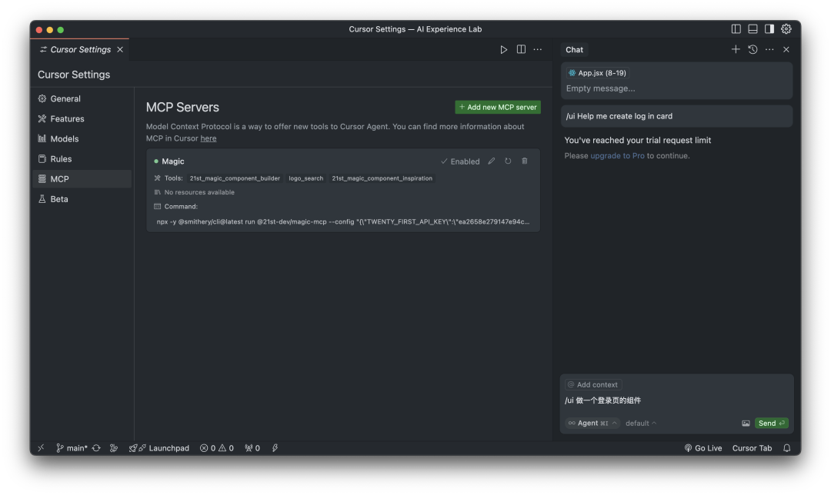Click the 21st_magic_component_inspiration tool tag
This screenshot has width=831, height=495.
pos(382,178)
